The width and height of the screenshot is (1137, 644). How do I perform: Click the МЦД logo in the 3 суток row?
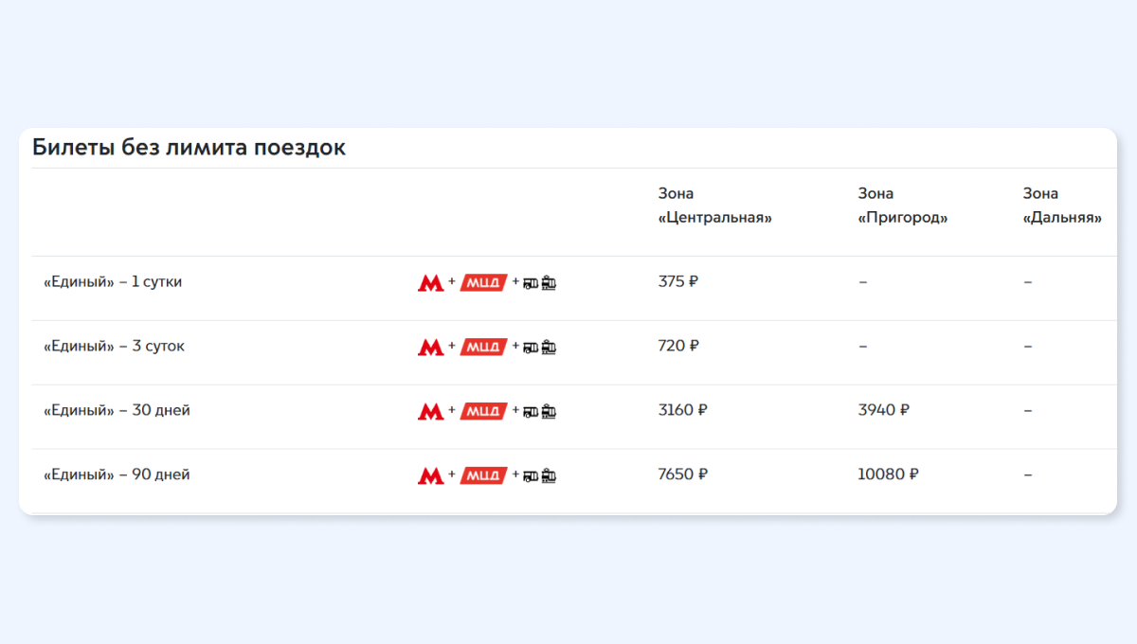484,347
